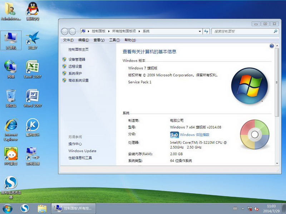
Task: Open 系统保护 from the sidebar
Action: (x=75, y=73)
